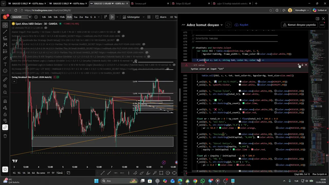The width and height of the screenshot is (329, 185).
Task: Open the favorites star toolbar button
Action: pyautogui.click(x=5, y=169)
